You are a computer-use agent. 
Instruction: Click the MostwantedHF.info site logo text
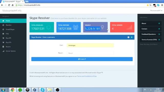coord(12,11)
